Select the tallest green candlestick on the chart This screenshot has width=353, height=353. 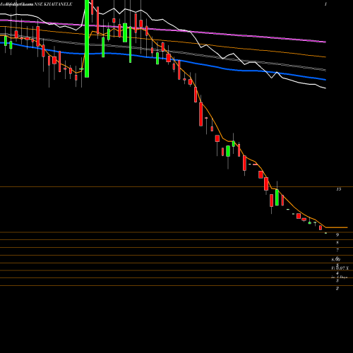(87, 39)
